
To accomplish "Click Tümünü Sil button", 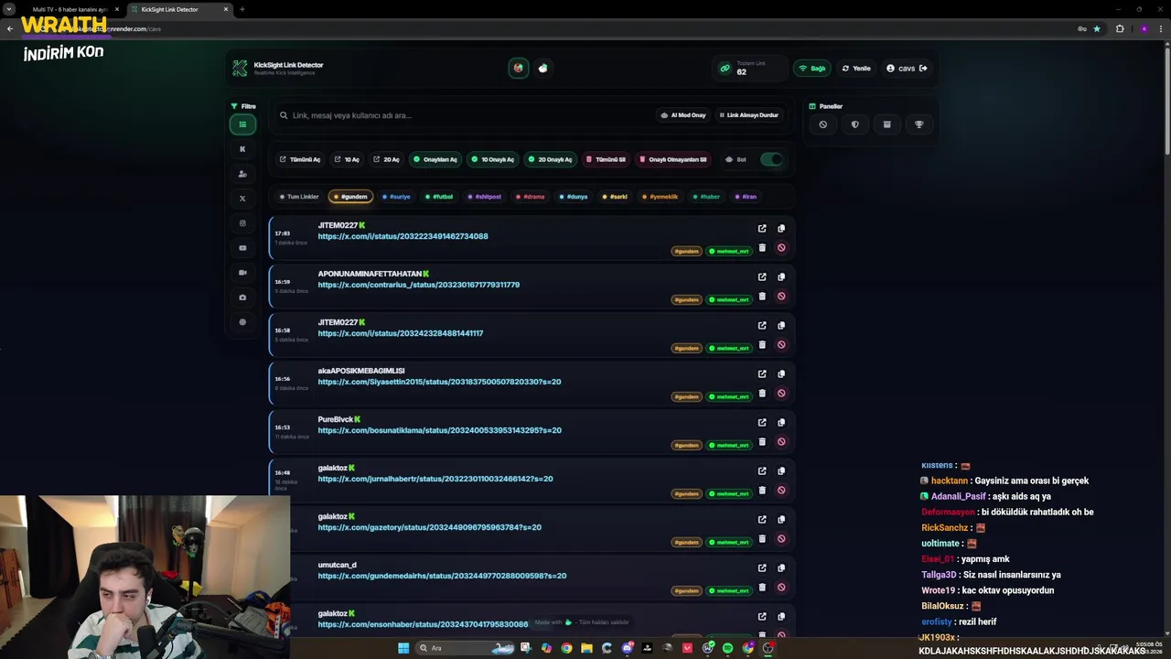I will [x=607, y=159].
